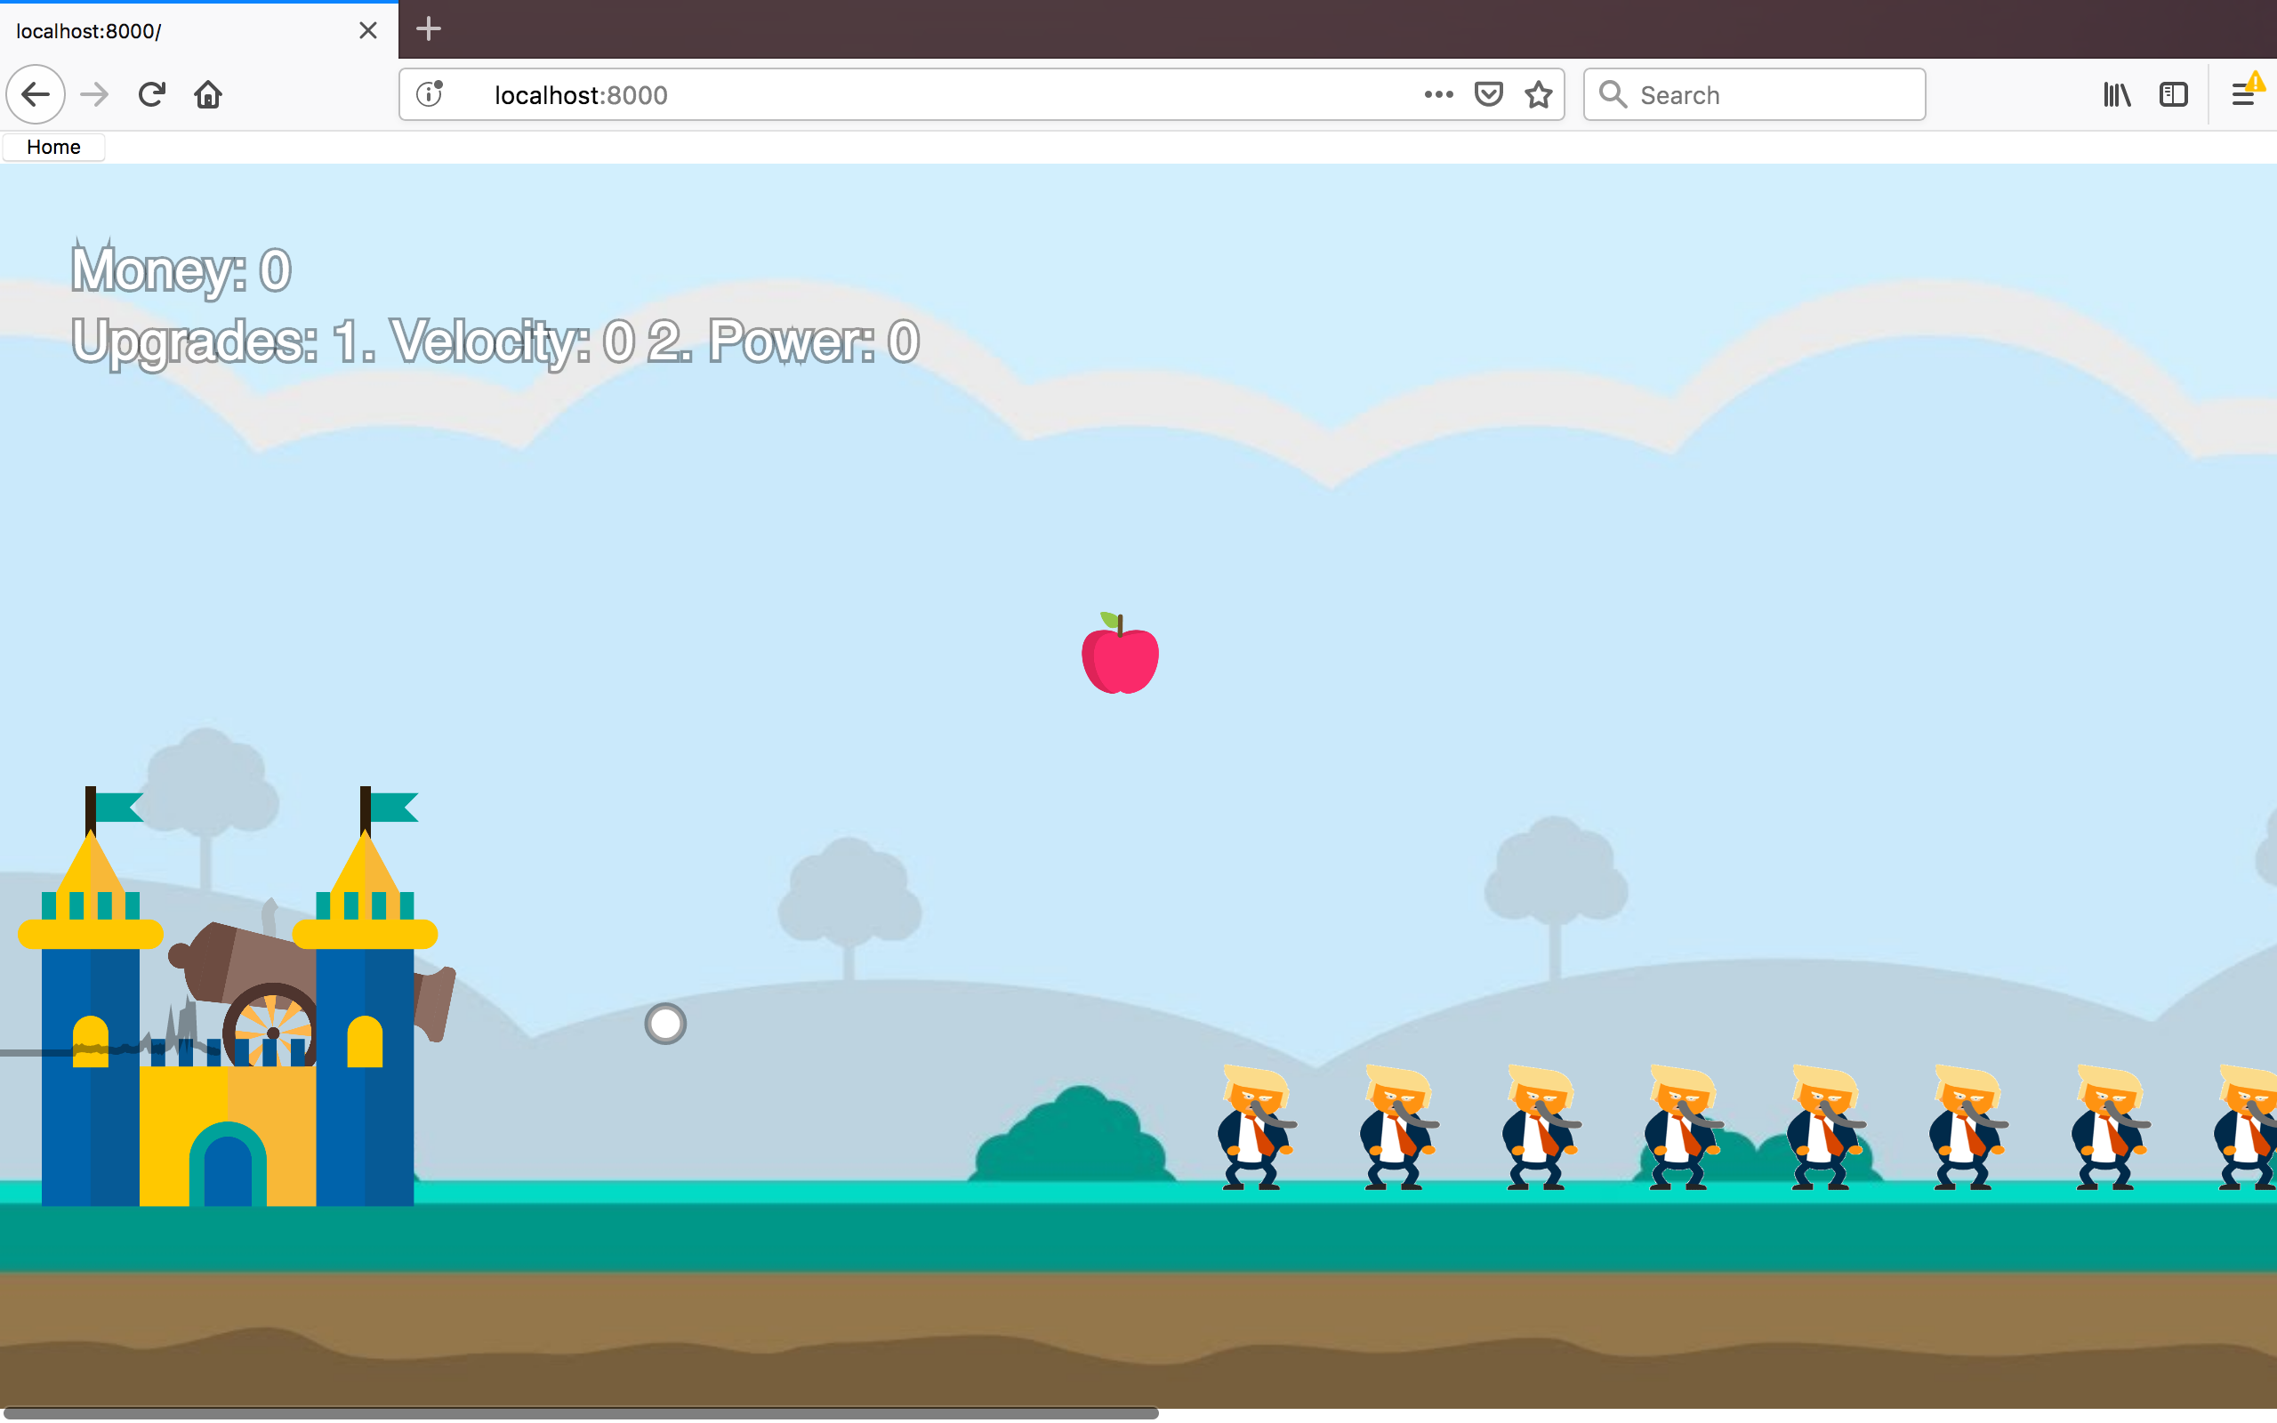Reload the localhost page
This screenshot has width=2277, height=1423.
(x=151, y=94)
